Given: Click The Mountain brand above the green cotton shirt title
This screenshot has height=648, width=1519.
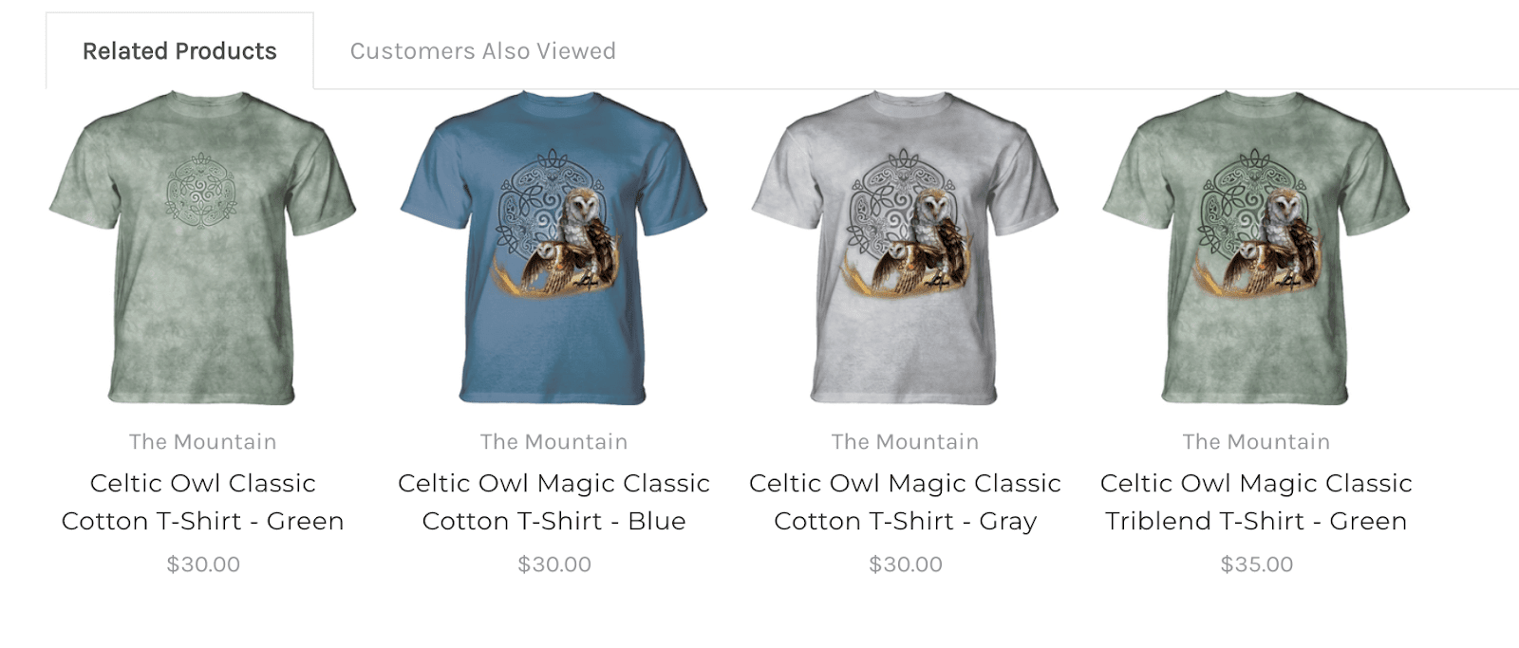Looking at the screenshot, I should pyautogui.click(x=203, y=442).
